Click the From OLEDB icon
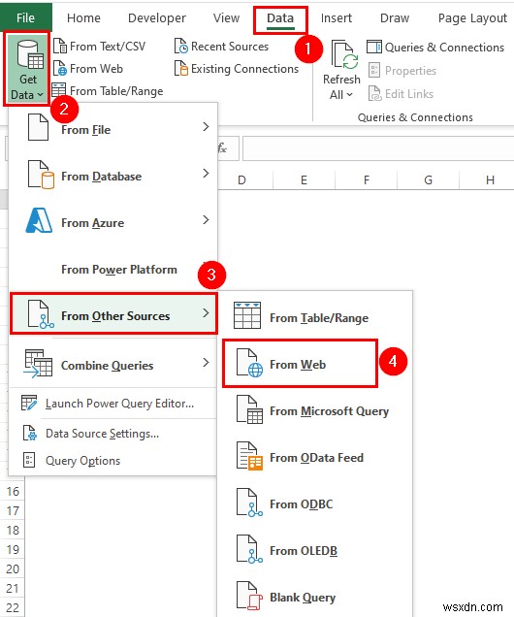The width and height of the screenshot is (514, 617). pos(249,549)
